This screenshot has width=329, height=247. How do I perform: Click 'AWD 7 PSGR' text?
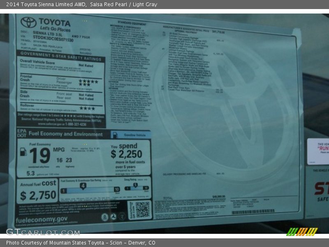(81, 37)
